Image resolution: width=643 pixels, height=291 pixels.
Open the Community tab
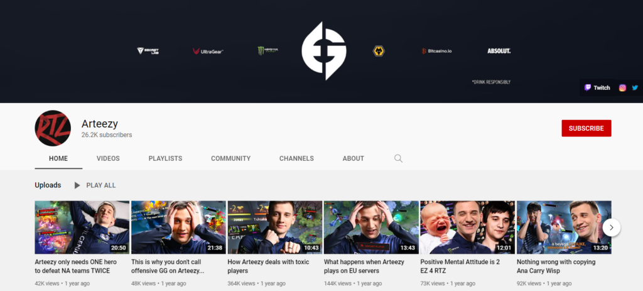tap(230, 158)
